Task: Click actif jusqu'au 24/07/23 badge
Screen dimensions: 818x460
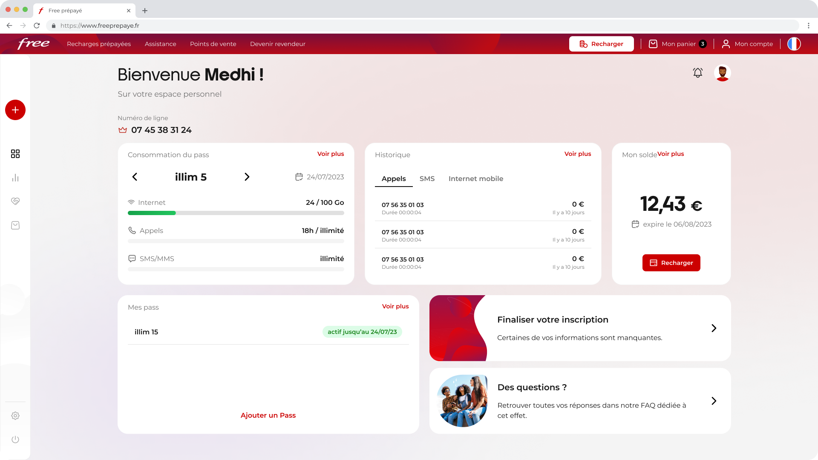Action: [362, 332]
